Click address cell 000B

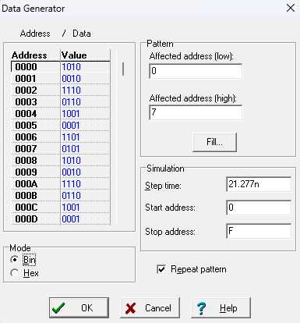point(36,196)
